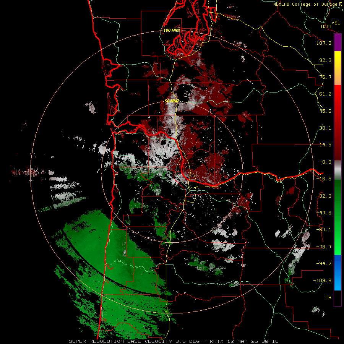Click the 45.6 velocity scale value

(x=325, y=111)
